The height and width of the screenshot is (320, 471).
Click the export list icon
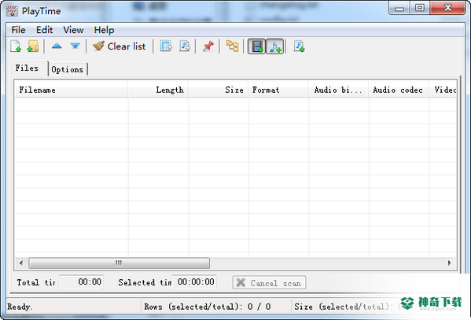coord(166,46)
